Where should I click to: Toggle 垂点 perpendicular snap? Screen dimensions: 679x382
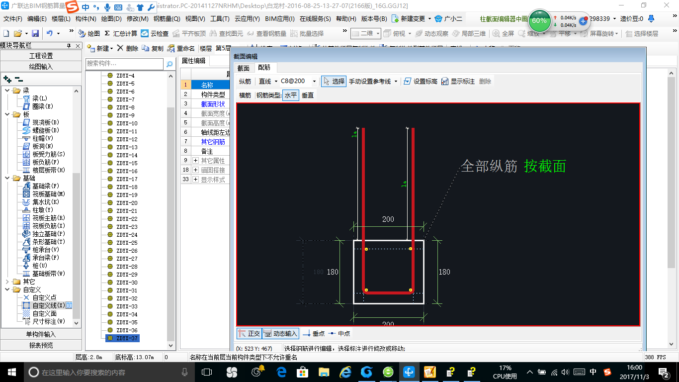click(x=314, y=334)
